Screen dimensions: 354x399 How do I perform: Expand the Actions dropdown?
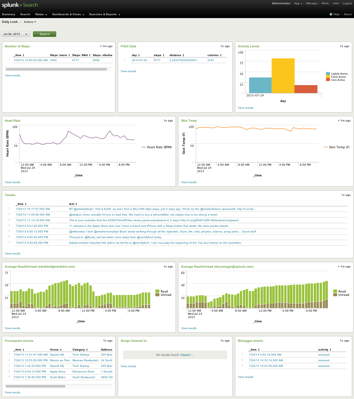click(x=30, y=22)
